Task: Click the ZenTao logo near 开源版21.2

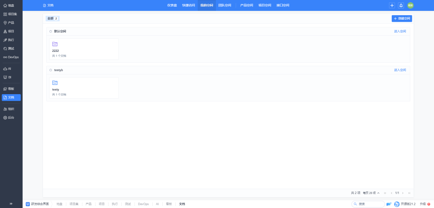Action: tap(397, 204)
